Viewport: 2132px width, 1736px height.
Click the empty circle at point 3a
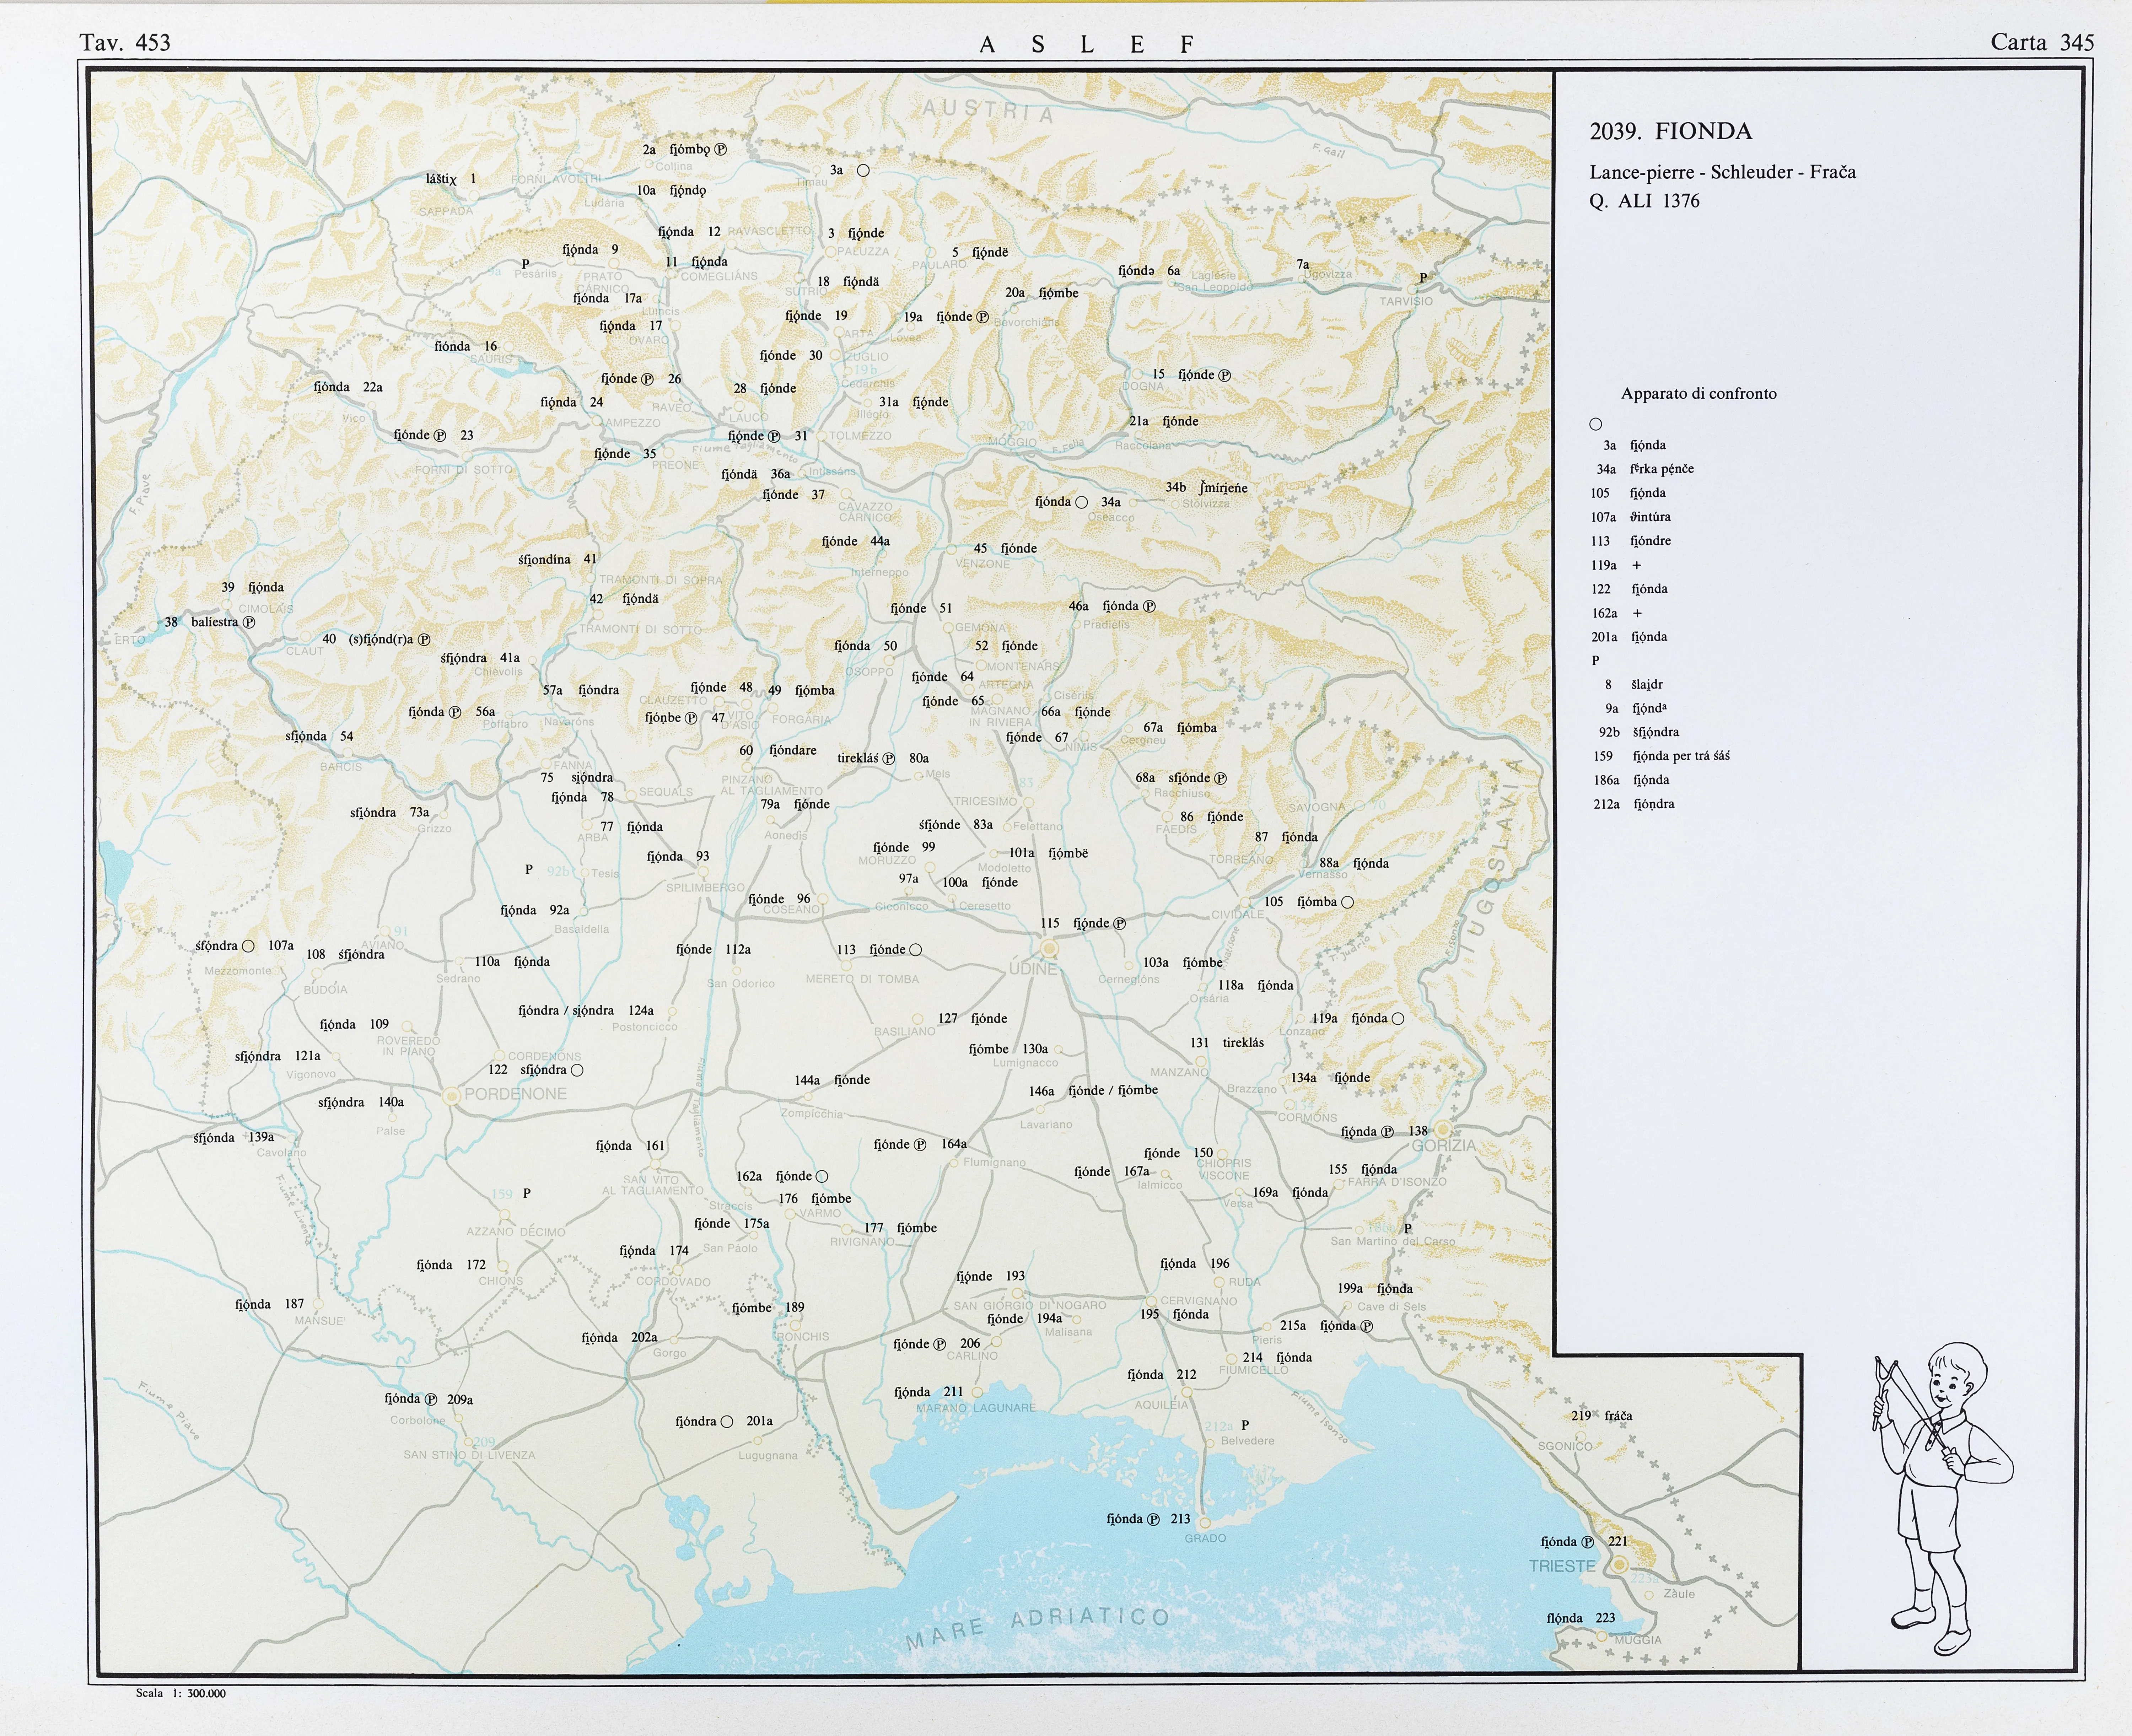click(x=863, y=170)
